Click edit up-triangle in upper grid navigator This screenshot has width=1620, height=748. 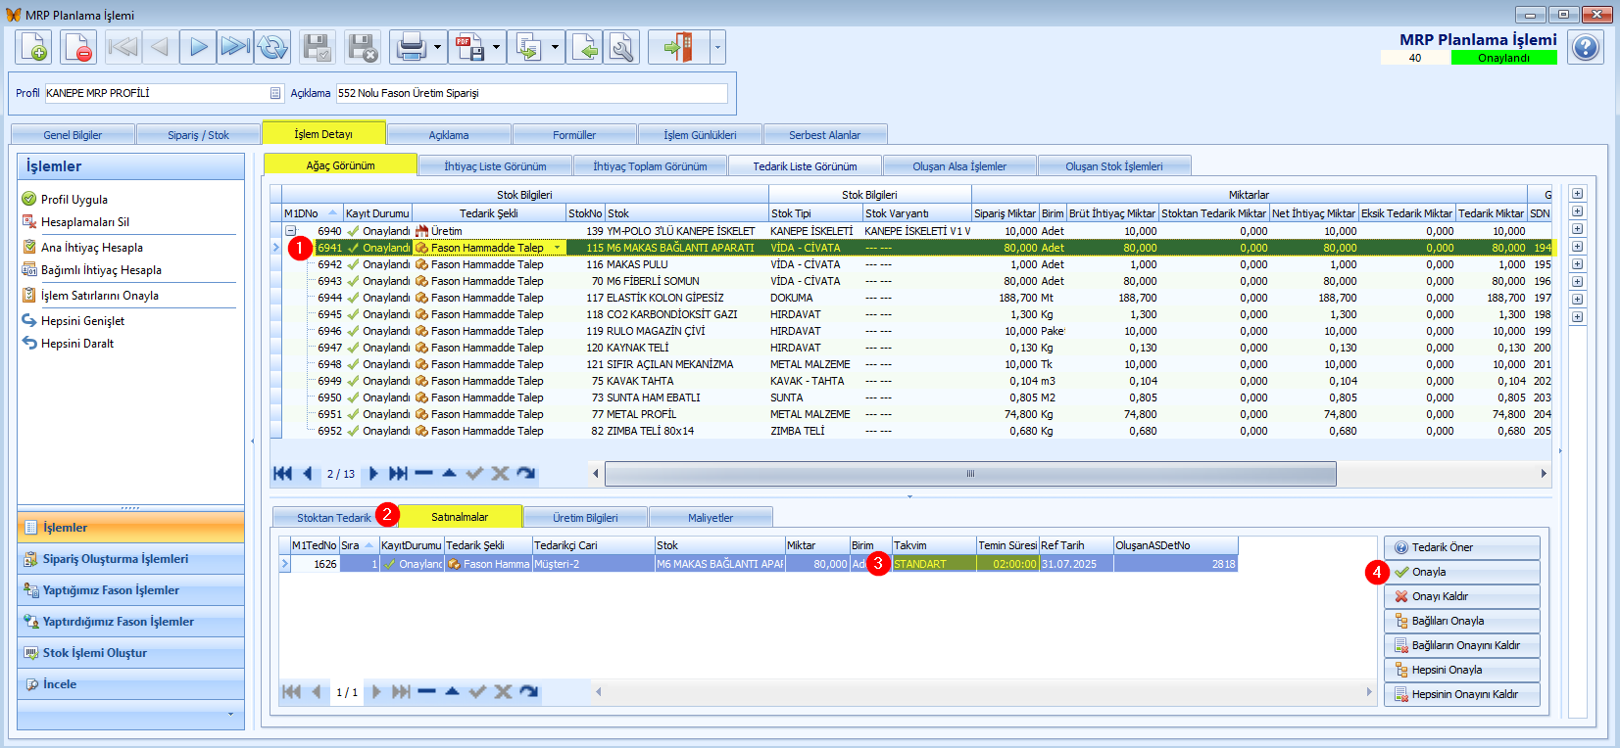[449, 474]
